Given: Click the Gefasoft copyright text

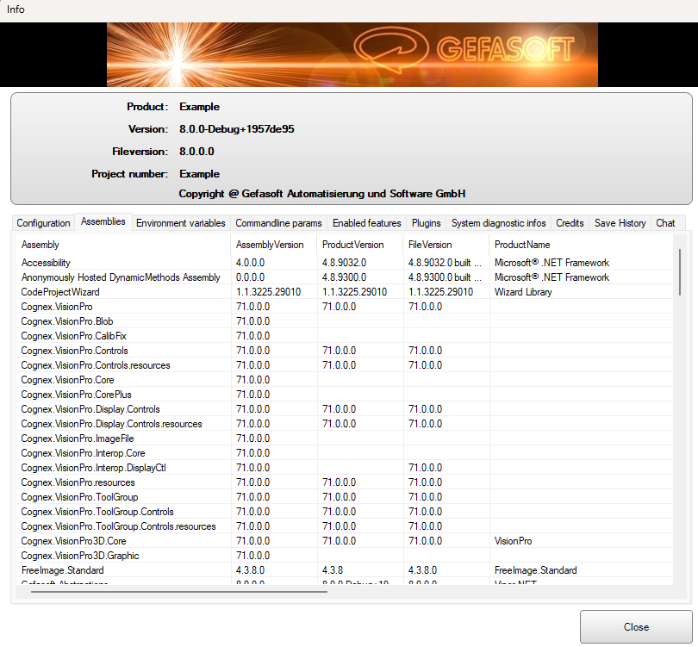Looking at the screenshot, I should coord(321,194).
